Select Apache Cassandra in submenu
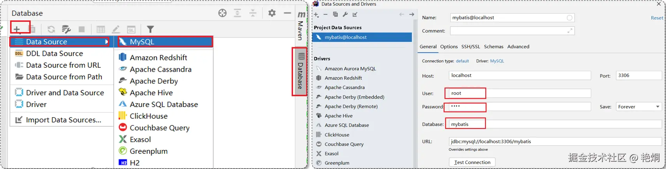666x169 pixels. point(164,69)
